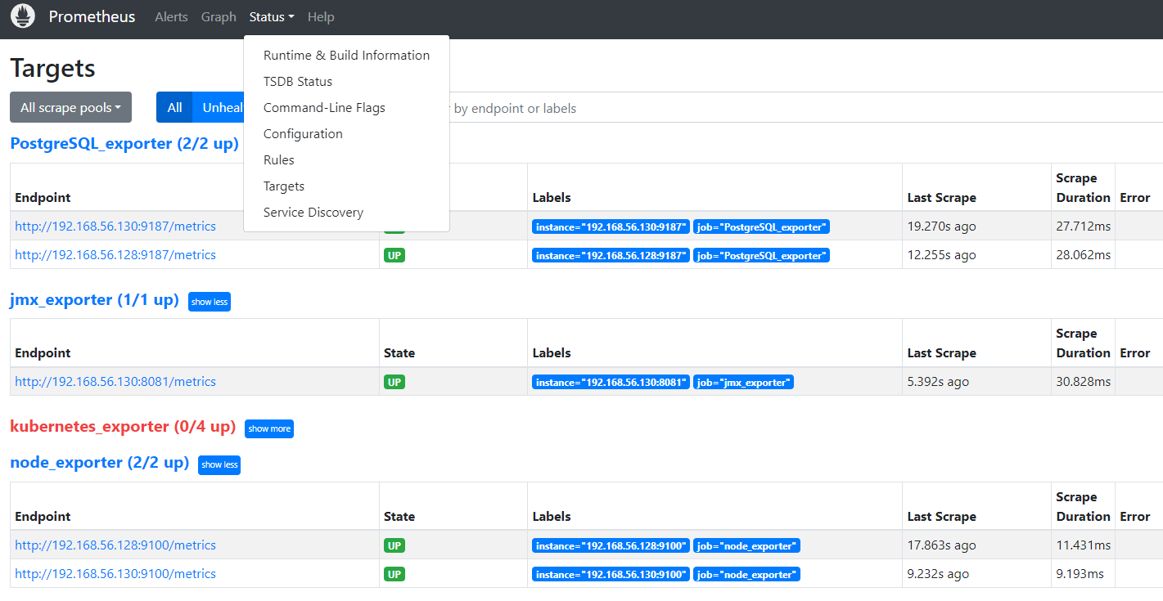Collapse jmx_exporter with show less button
The height and width of the screenshot is (601, 1163).
(210, 302)
